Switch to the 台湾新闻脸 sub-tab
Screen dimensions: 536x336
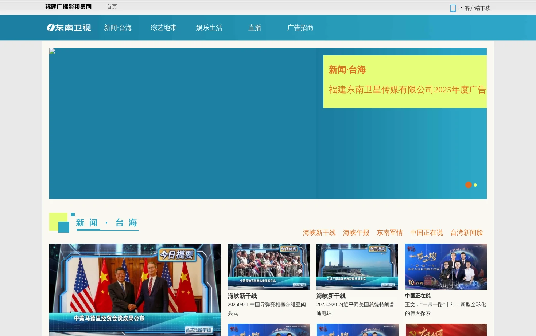pyautogui.click(x=466, y=233)
